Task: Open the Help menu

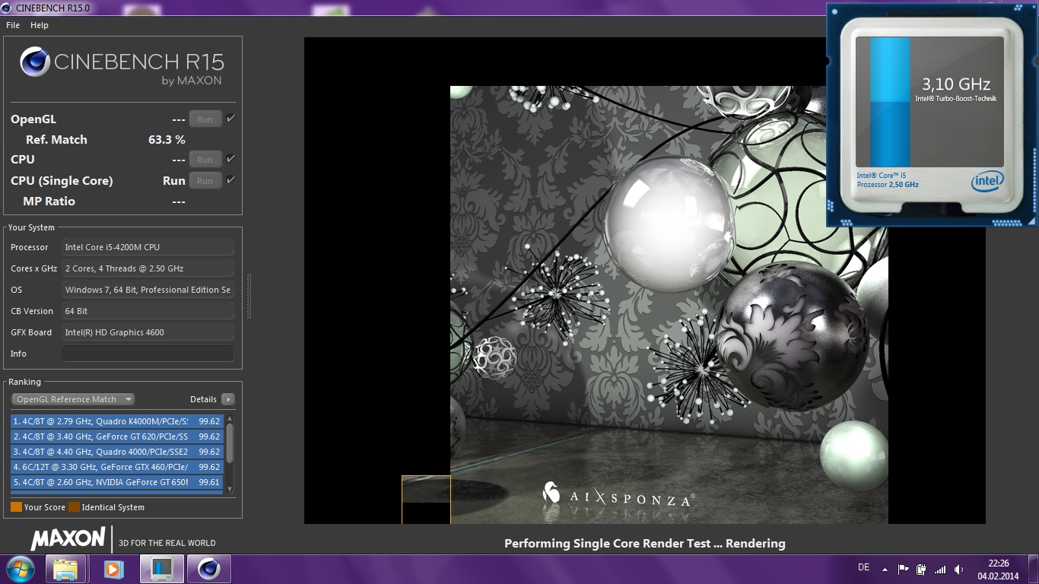Action: 40,25
